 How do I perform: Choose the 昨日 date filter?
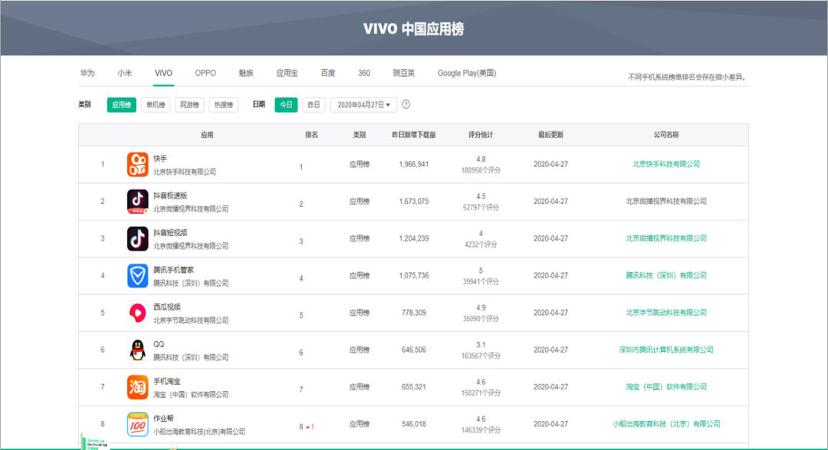pos(314,104)
